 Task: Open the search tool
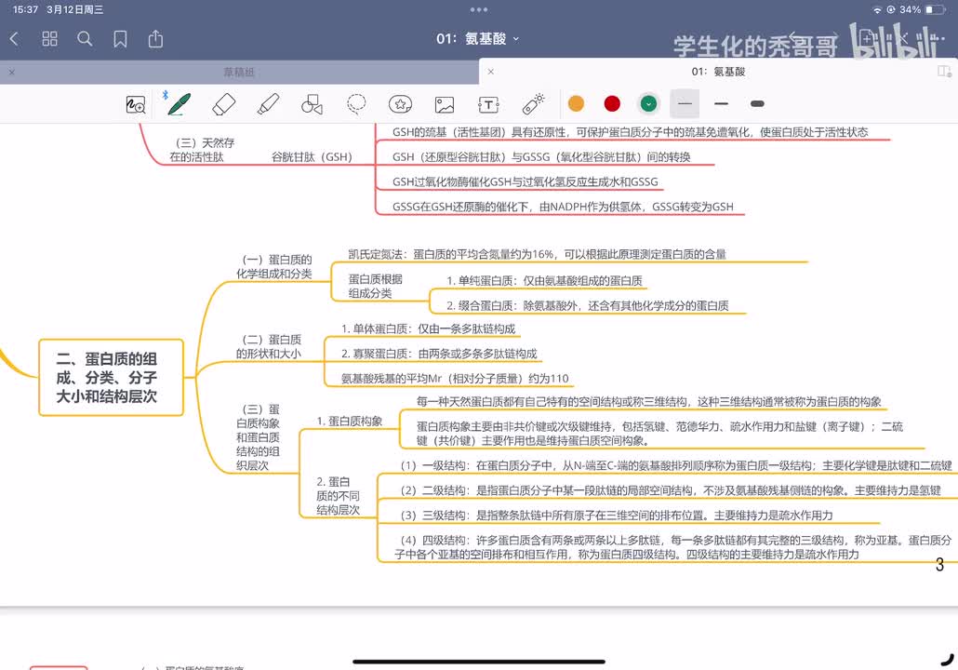click(x=85, y=39)
